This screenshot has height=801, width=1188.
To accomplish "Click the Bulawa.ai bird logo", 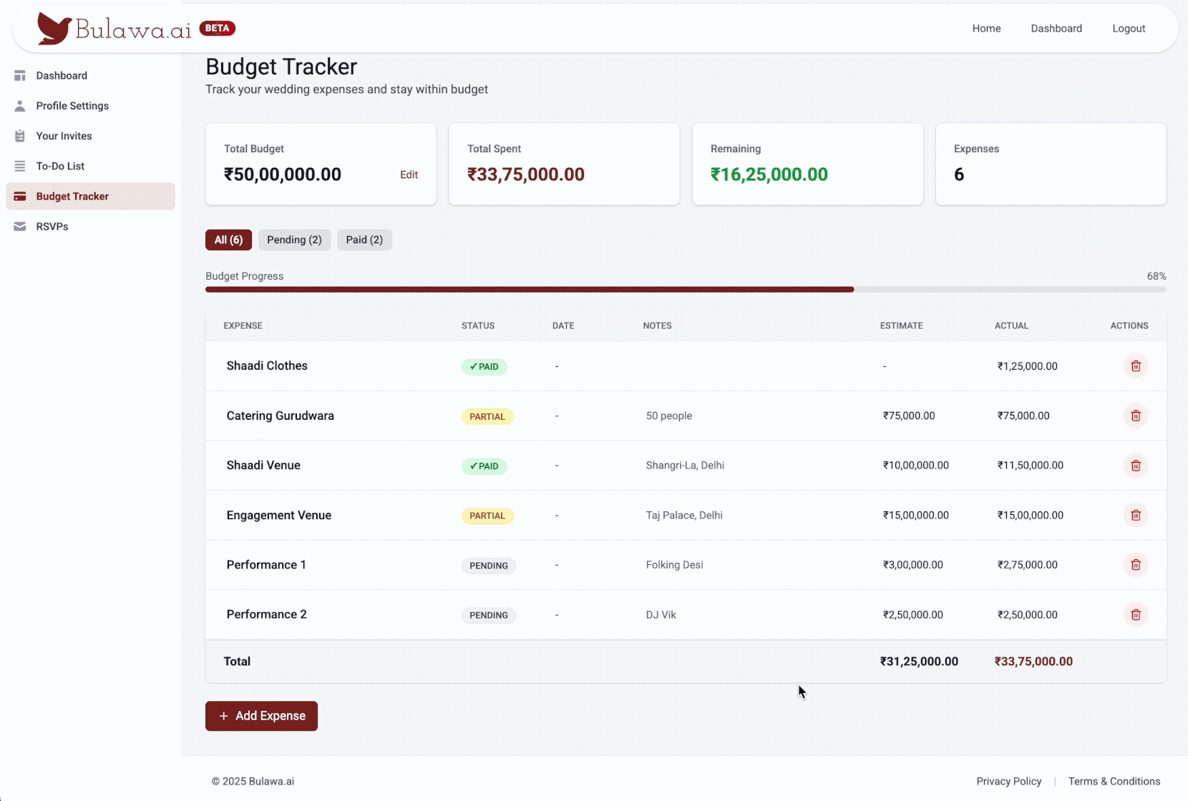I will point(54,29).
